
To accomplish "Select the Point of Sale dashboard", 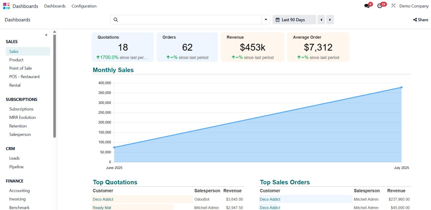I will point(20,68).
